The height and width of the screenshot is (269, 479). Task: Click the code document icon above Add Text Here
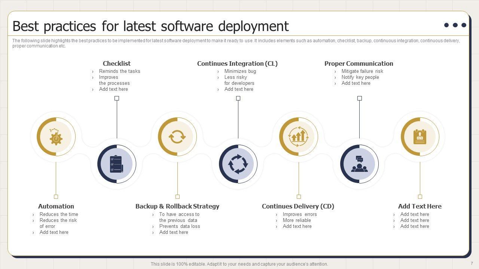pyautogui.click(x=420, y=137)
